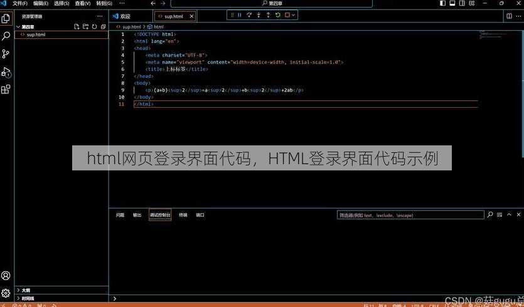Open the 选择(S) menu
This screenshot has height=307, width=524.
pyautogui.click(x=61, y=3)
